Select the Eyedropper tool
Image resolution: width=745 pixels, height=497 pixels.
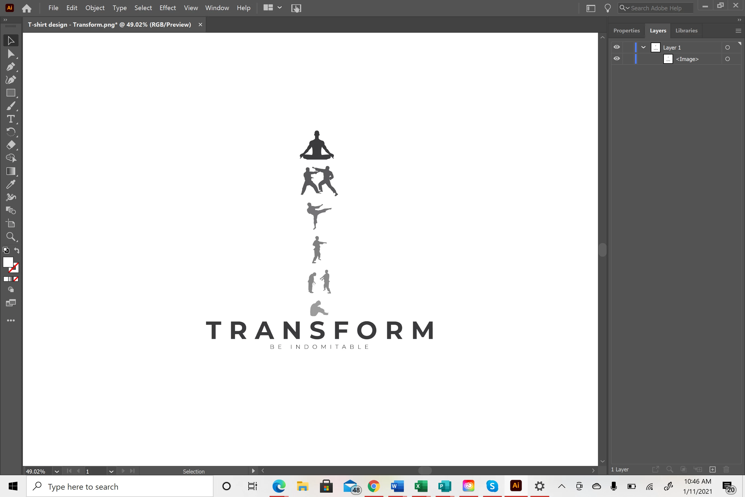pyautogui.click(x=10, y=184)
